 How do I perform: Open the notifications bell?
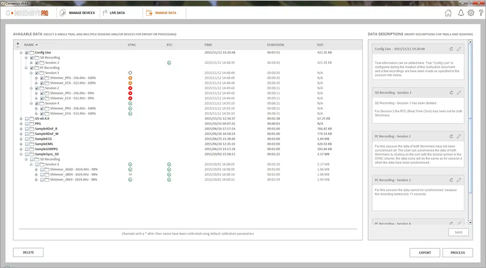tap(461, 13)
